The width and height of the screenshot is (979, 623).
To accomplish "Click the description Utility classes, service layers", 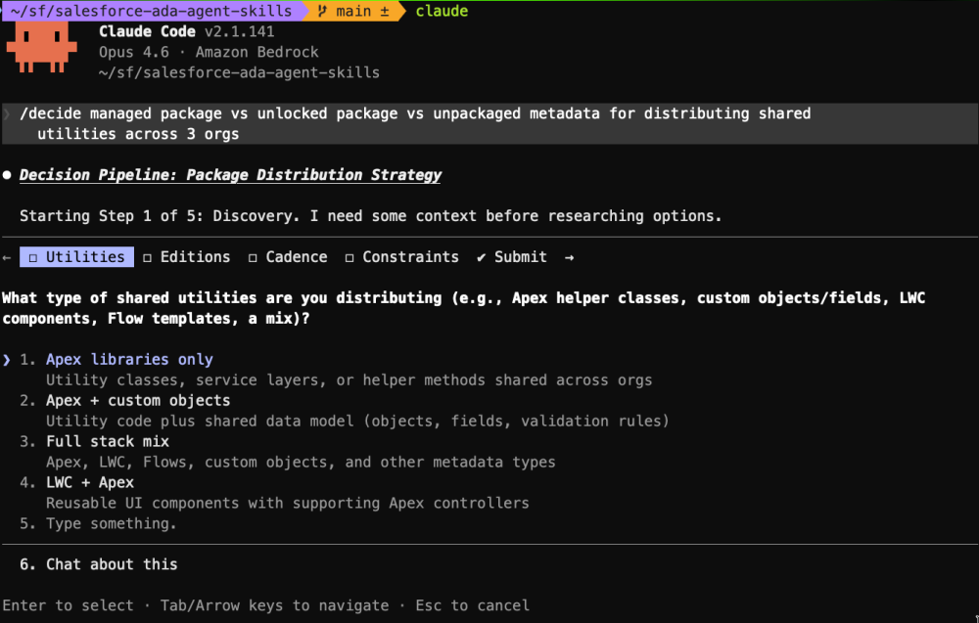I will click(350, 380).
